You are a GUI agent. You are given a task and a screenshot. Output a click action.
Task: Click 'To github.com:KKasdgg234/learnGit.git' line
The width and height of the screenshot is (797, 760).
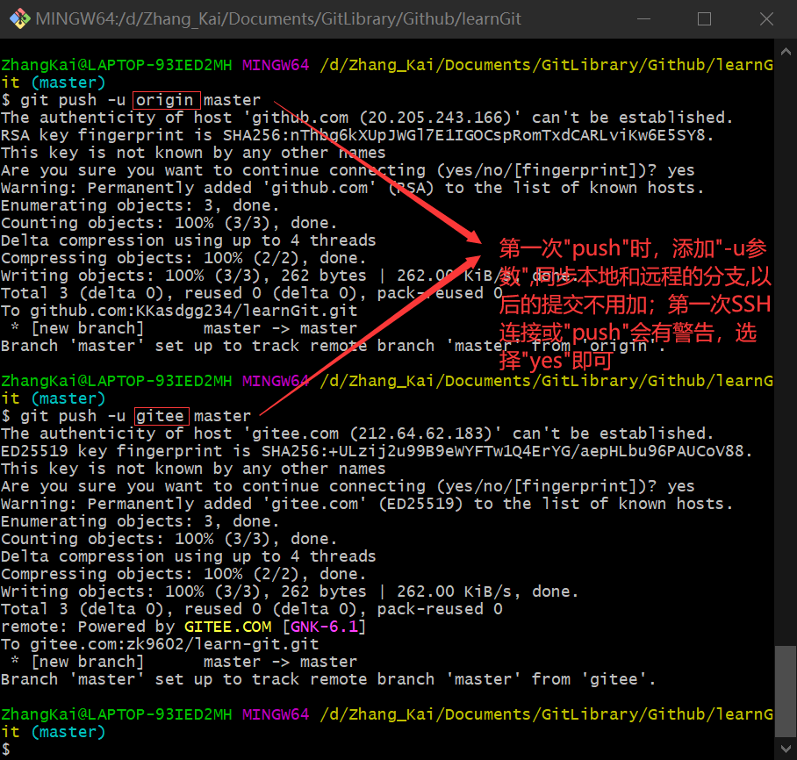[179, 311]
